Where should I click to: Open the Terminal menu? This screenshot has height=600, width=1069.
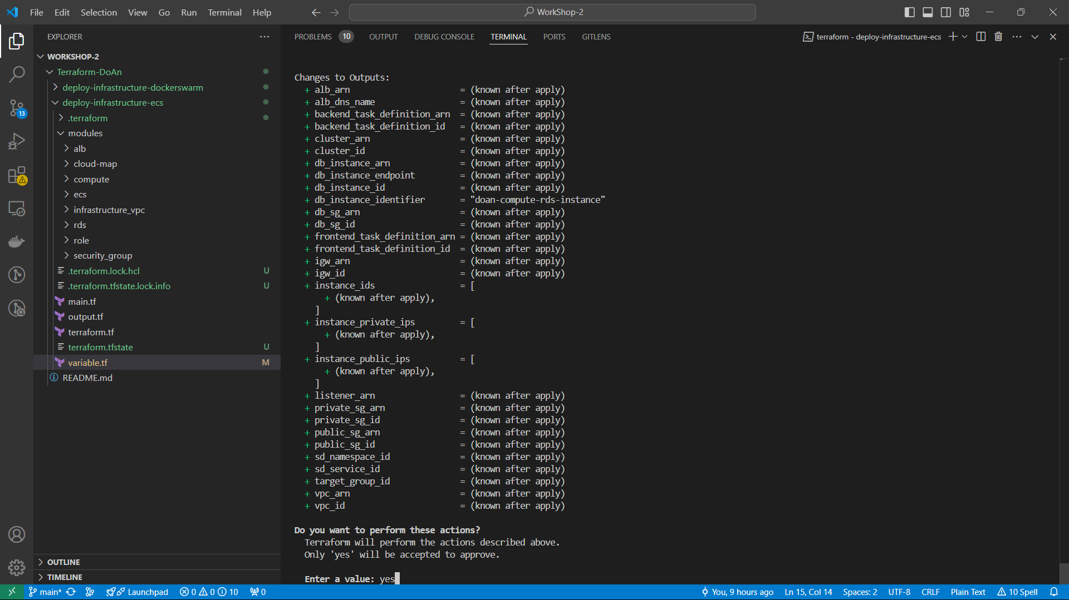(x=224, y=12)
